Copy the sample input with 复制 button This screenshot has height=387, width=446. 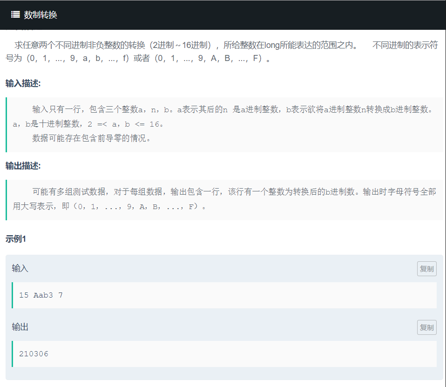point(426,269)
